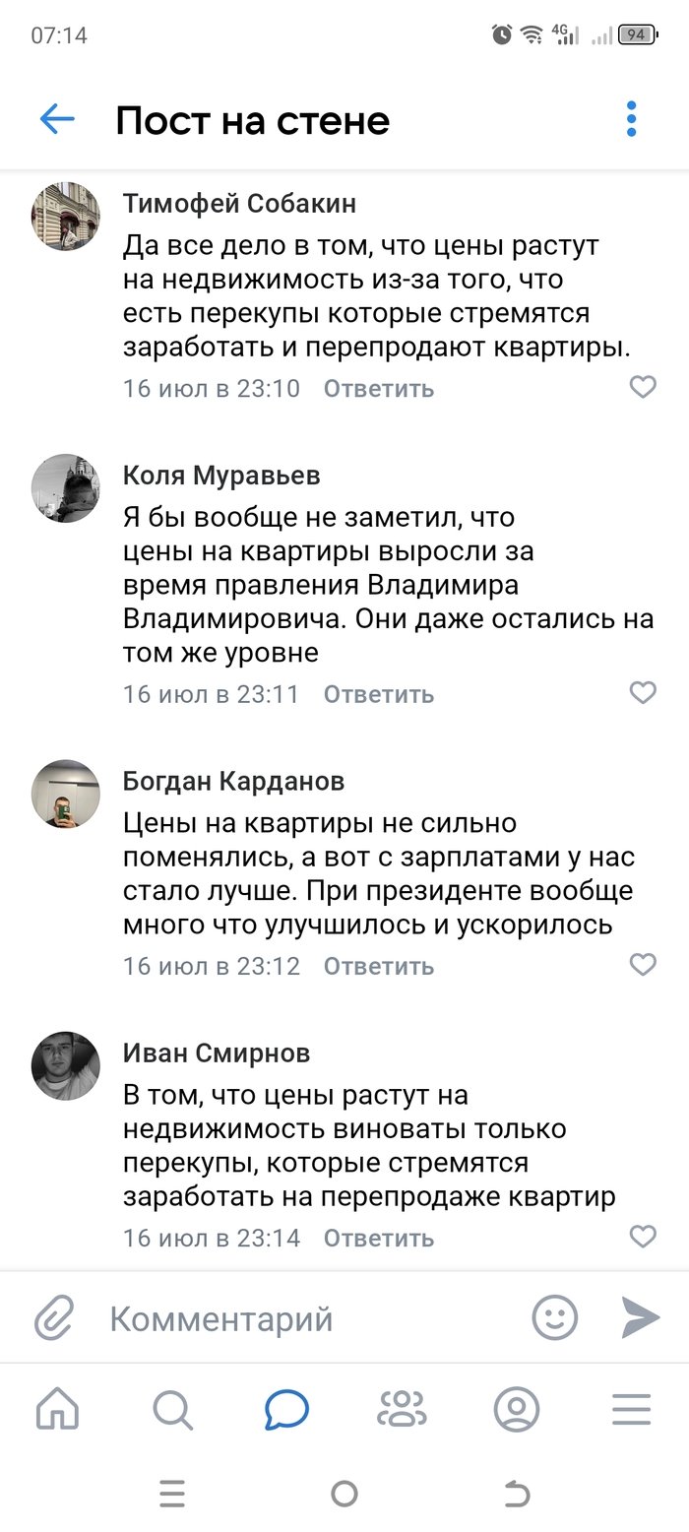Open Тимофей Собакин's profile avatar

66,217
